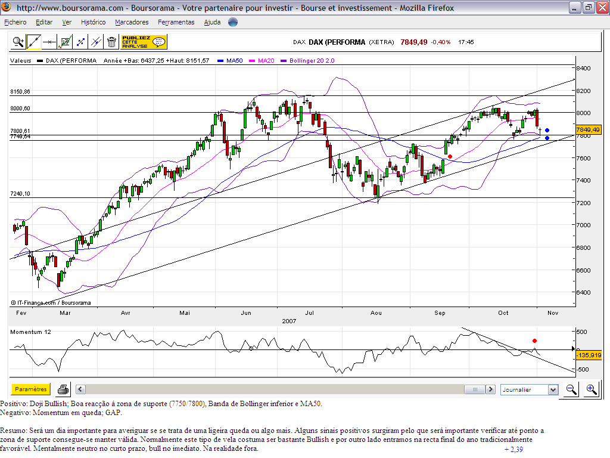Click the 7849,49 quote price in header
The width and height of the screenshot is (610, 458).
[414, 42]
